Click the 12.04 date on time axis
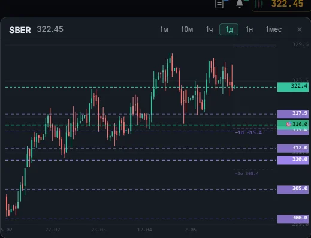Viewport: 311px width, 238px height. (x=144, y=230)
